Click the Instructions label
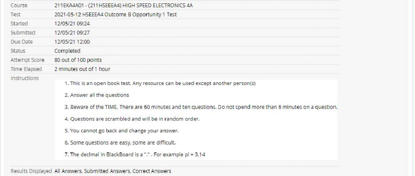The image size is (415, 176). (25, 78)
